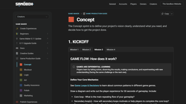Image resolution: width=186 pixels, height=104 pixels.
Task: Click the upload arrow icon for Game Maker 0.11 Update
Action: coord(17,39)
